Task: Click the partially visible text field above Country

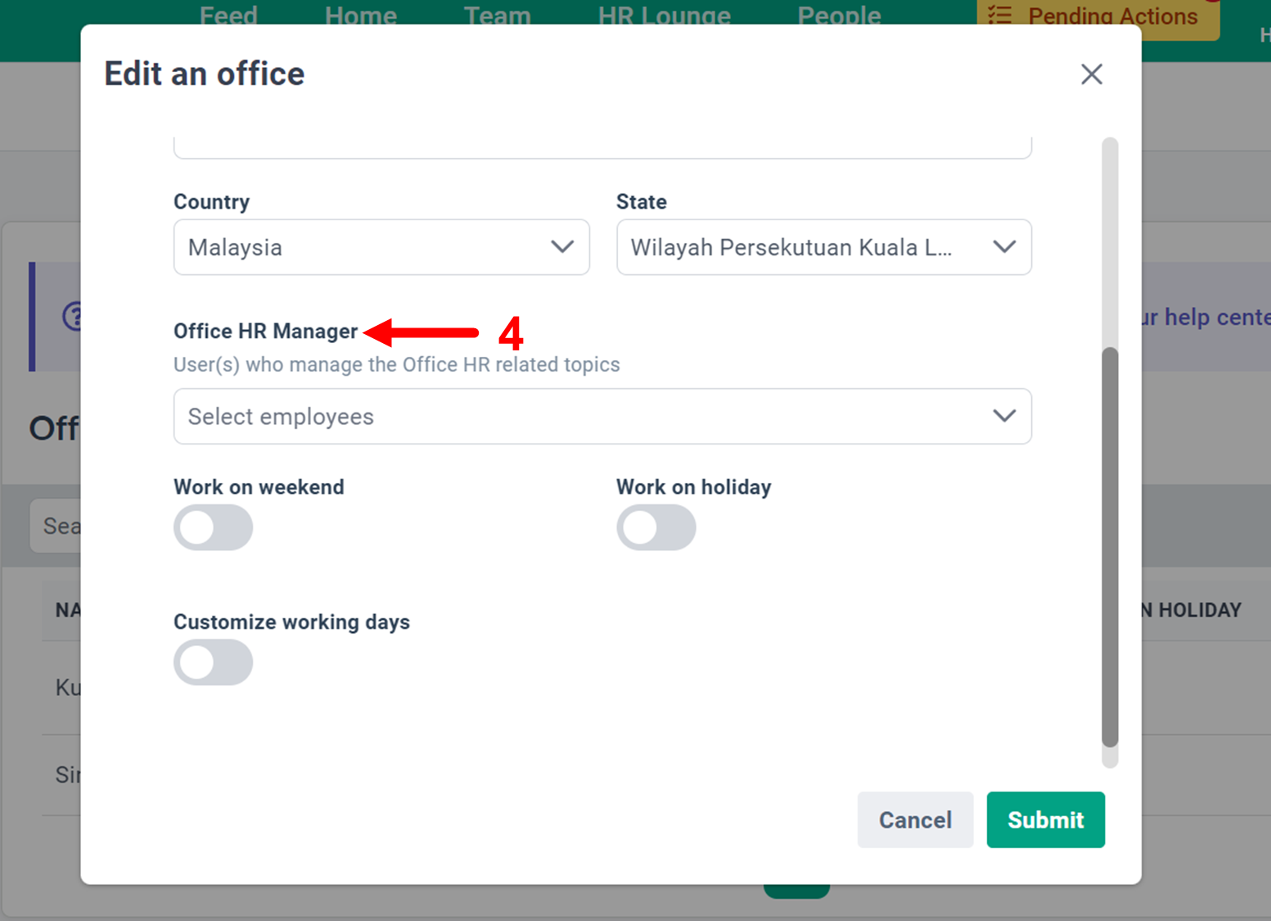Action: (602, 147)
